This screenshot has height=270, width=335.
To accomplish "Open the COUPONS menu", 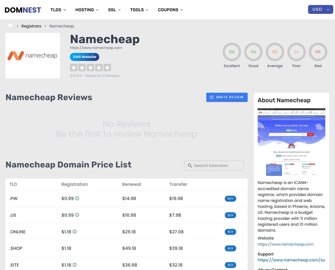I will click(x=170, y=10).
